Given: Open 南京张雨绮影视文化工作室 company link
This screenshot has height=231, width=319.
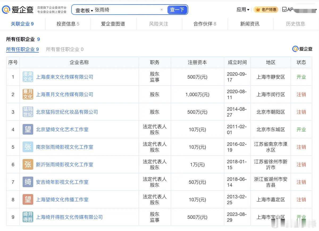Looking at the screenshot, I should [65, 147].
